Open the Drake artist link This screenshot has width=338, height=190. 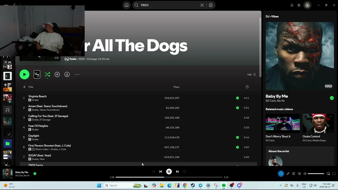click(x=73, y=59)
